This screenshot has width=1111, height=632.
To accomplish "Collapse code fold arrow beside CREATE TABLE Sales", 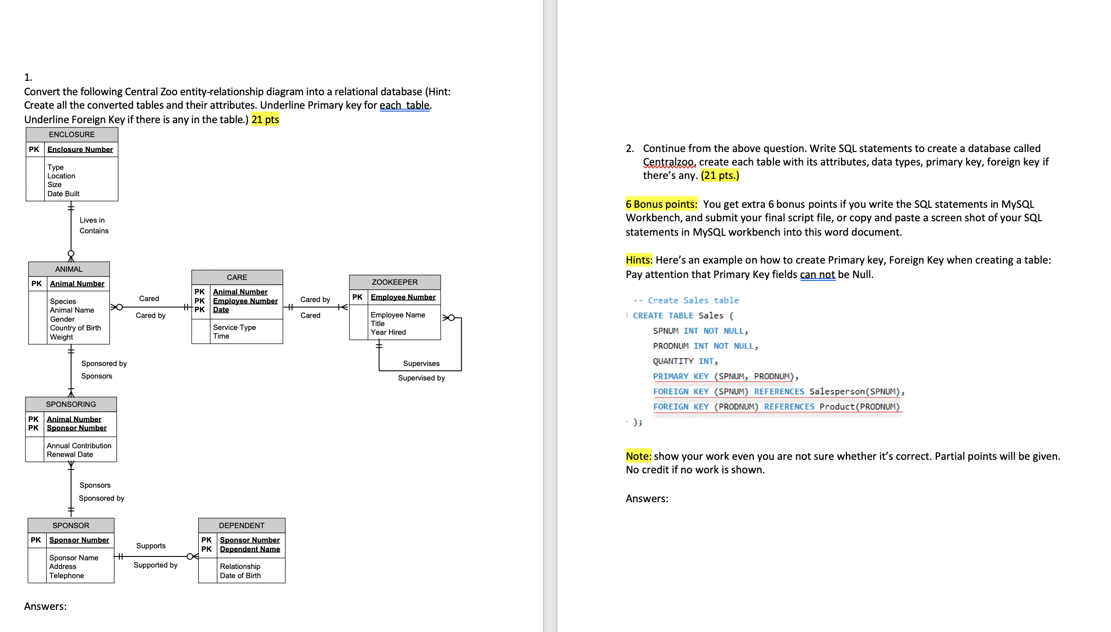I will pyautogui.click(x=627, y=316).
